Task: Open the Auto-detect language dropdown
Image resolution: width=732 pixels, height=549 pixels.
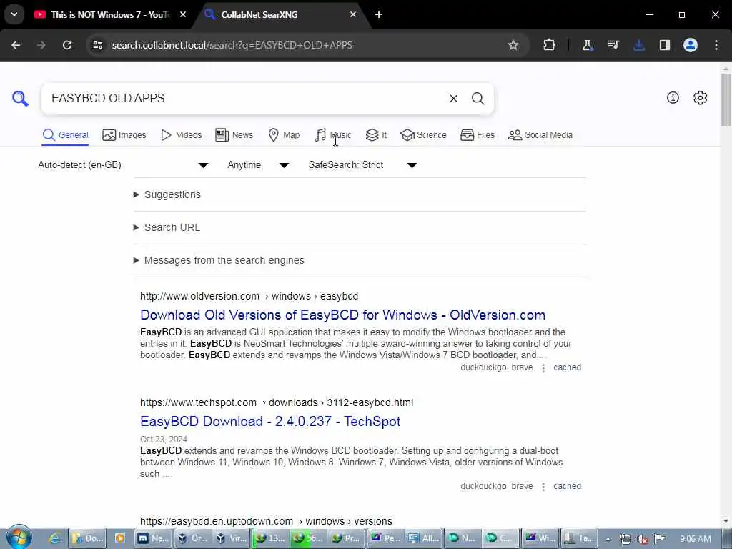Action: (x=123, y=165)
